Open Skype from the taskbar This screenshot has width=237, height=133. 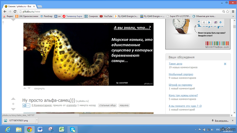click(72, 130)
